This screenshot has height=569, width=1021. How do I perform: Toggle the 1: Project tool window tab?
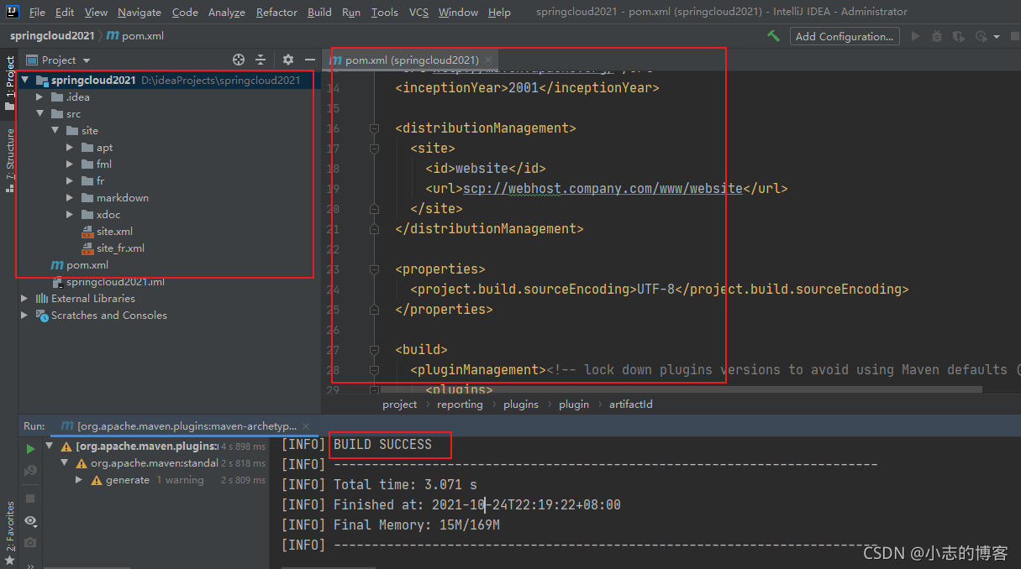[x=9, y=82]
